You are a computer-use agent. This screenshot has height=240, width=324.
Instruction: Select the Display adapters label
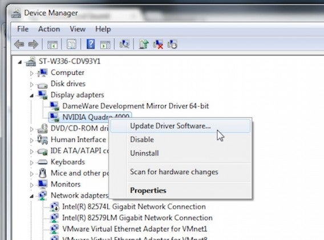pos(77,95)
